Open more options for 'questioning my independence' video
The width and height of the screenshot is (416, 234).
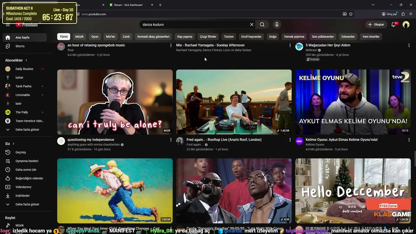coord(171,140)
